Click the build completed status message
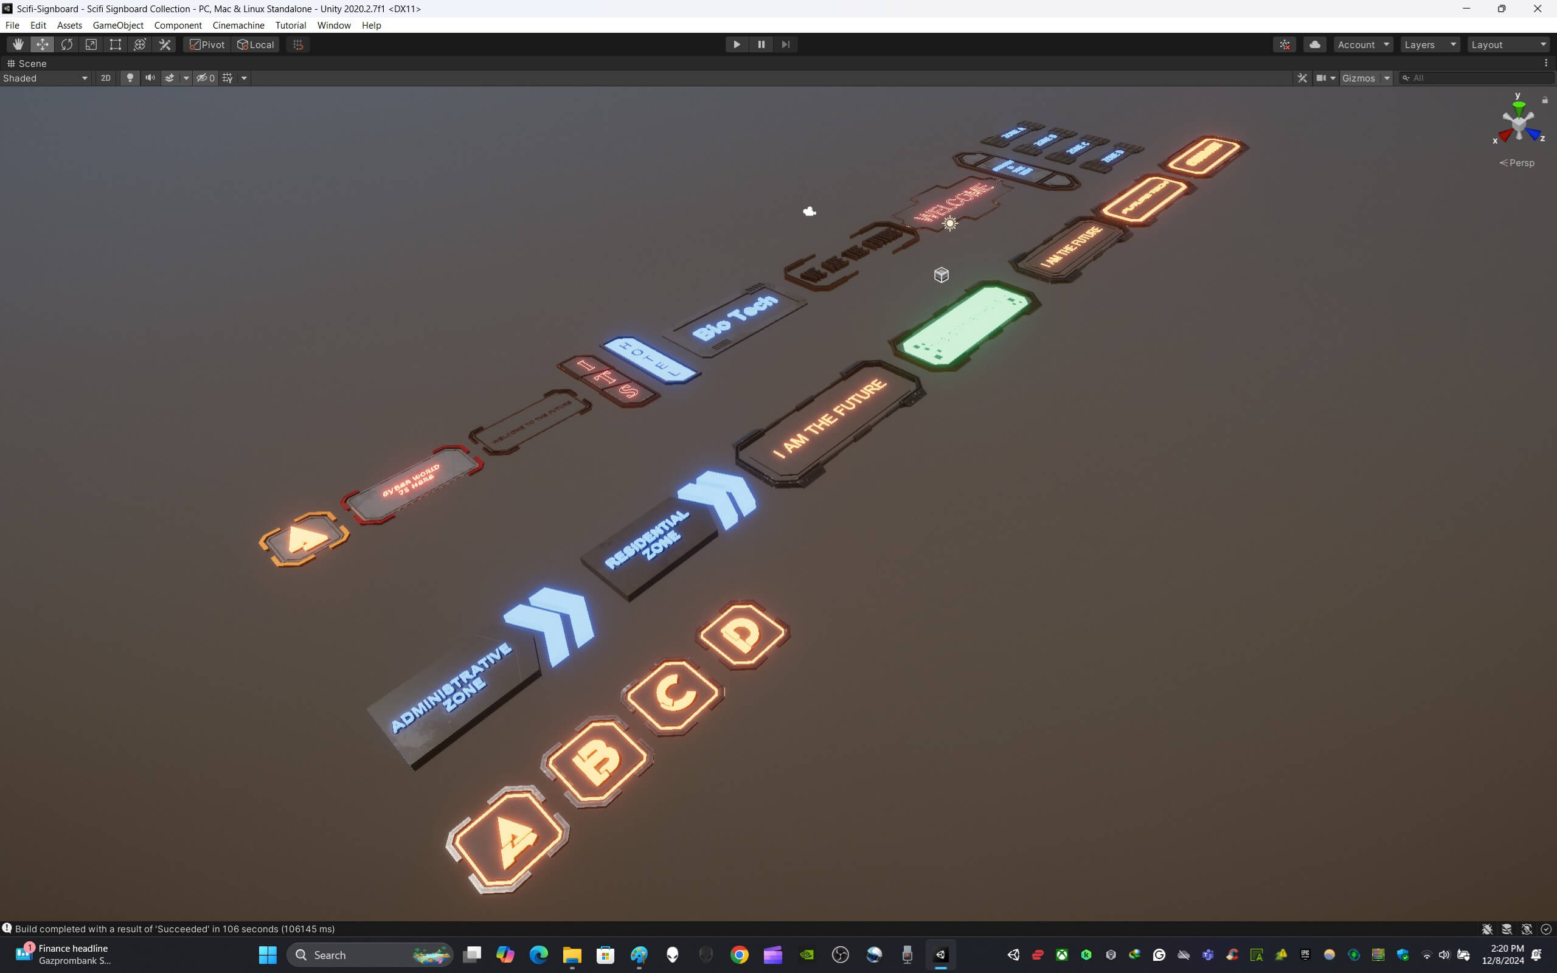Image resolution: width=1557 pixels, height=973 pixels. coord(175,929)
